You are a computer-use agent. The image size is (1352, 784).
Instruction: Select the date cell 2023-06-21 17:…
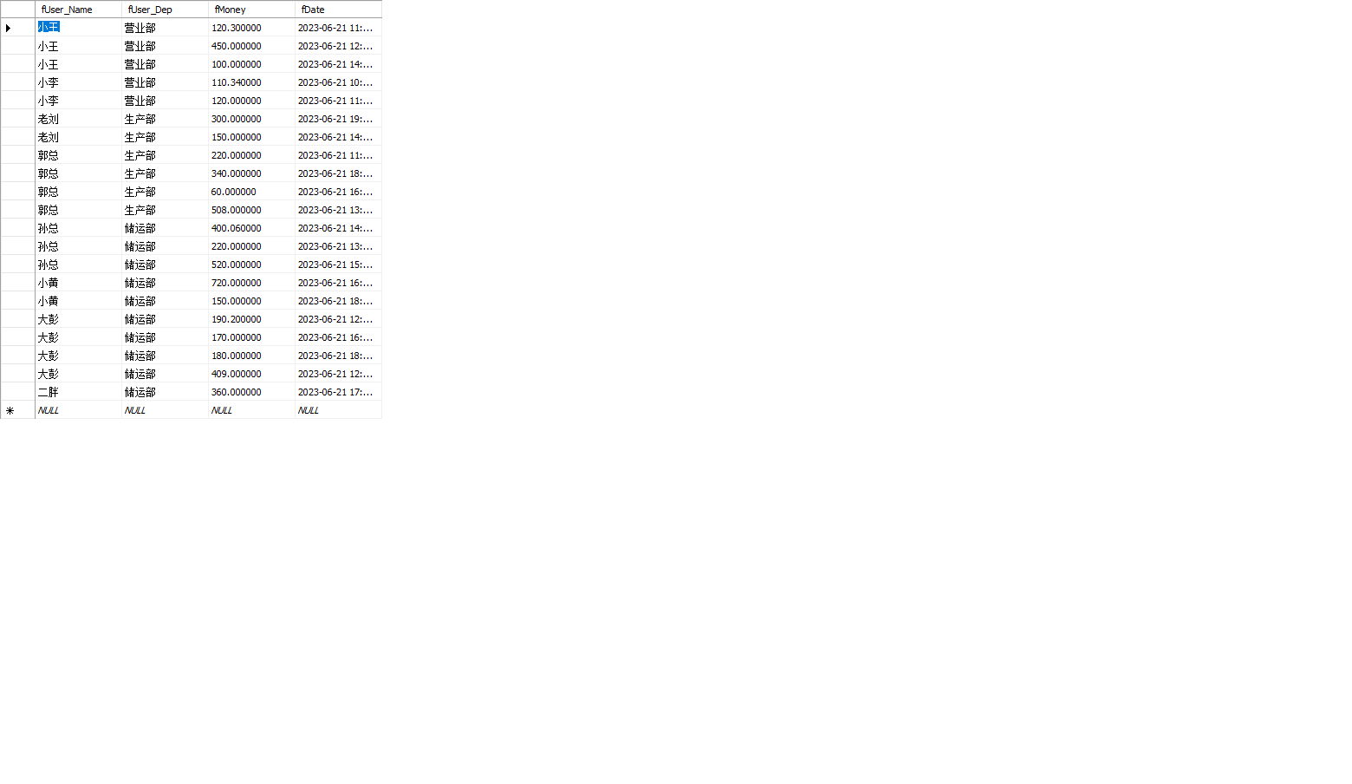click(338, 392)
